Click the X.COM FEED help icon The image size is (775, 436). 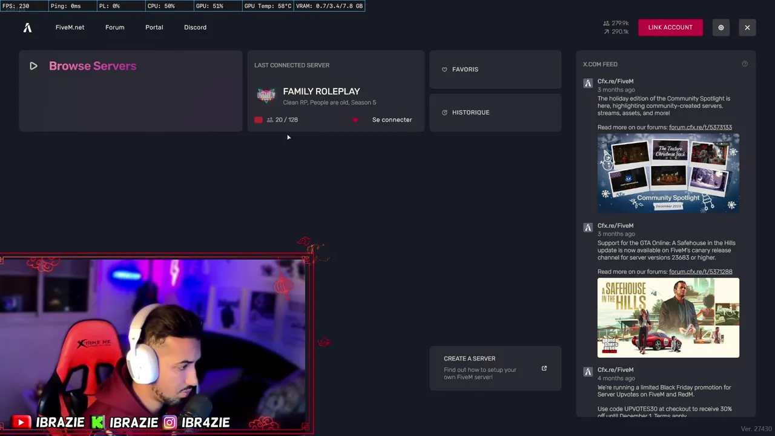click(x=745, y=64)
